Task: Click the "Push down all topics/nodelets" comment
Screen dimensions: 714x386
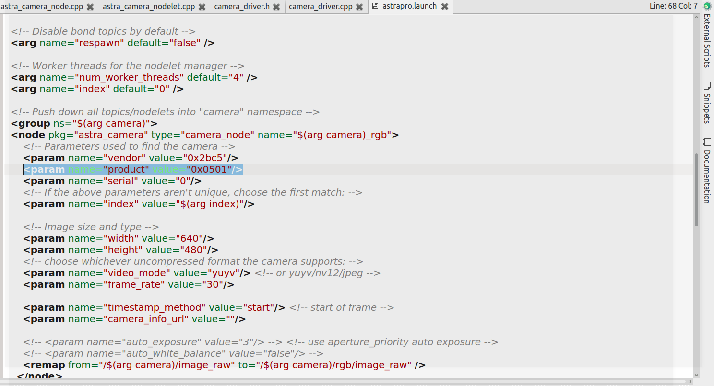Action: point(165,112)
